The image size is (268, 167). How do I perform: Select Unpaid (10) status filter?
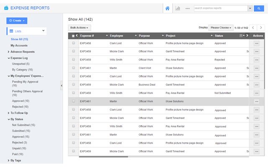click(x=19, y=148)
